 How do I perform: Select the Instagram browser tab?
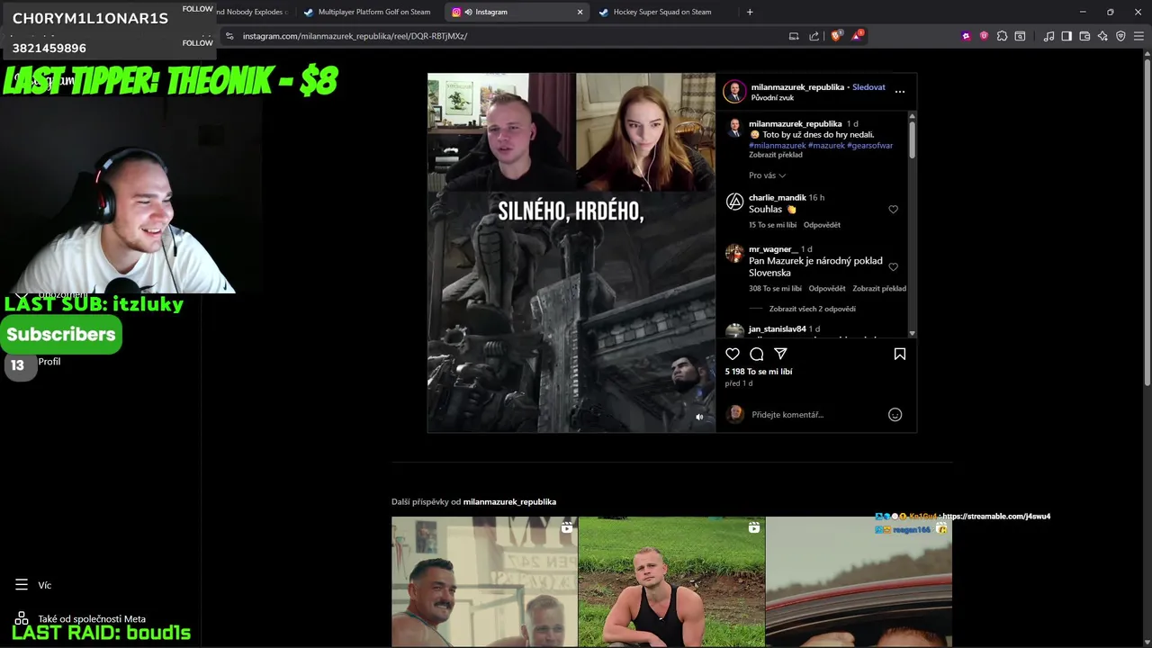click(x=517, y=12)
